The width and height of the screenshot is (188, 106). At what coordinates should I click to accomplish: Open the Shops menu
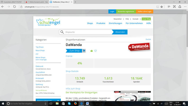[x=90, y=23]
